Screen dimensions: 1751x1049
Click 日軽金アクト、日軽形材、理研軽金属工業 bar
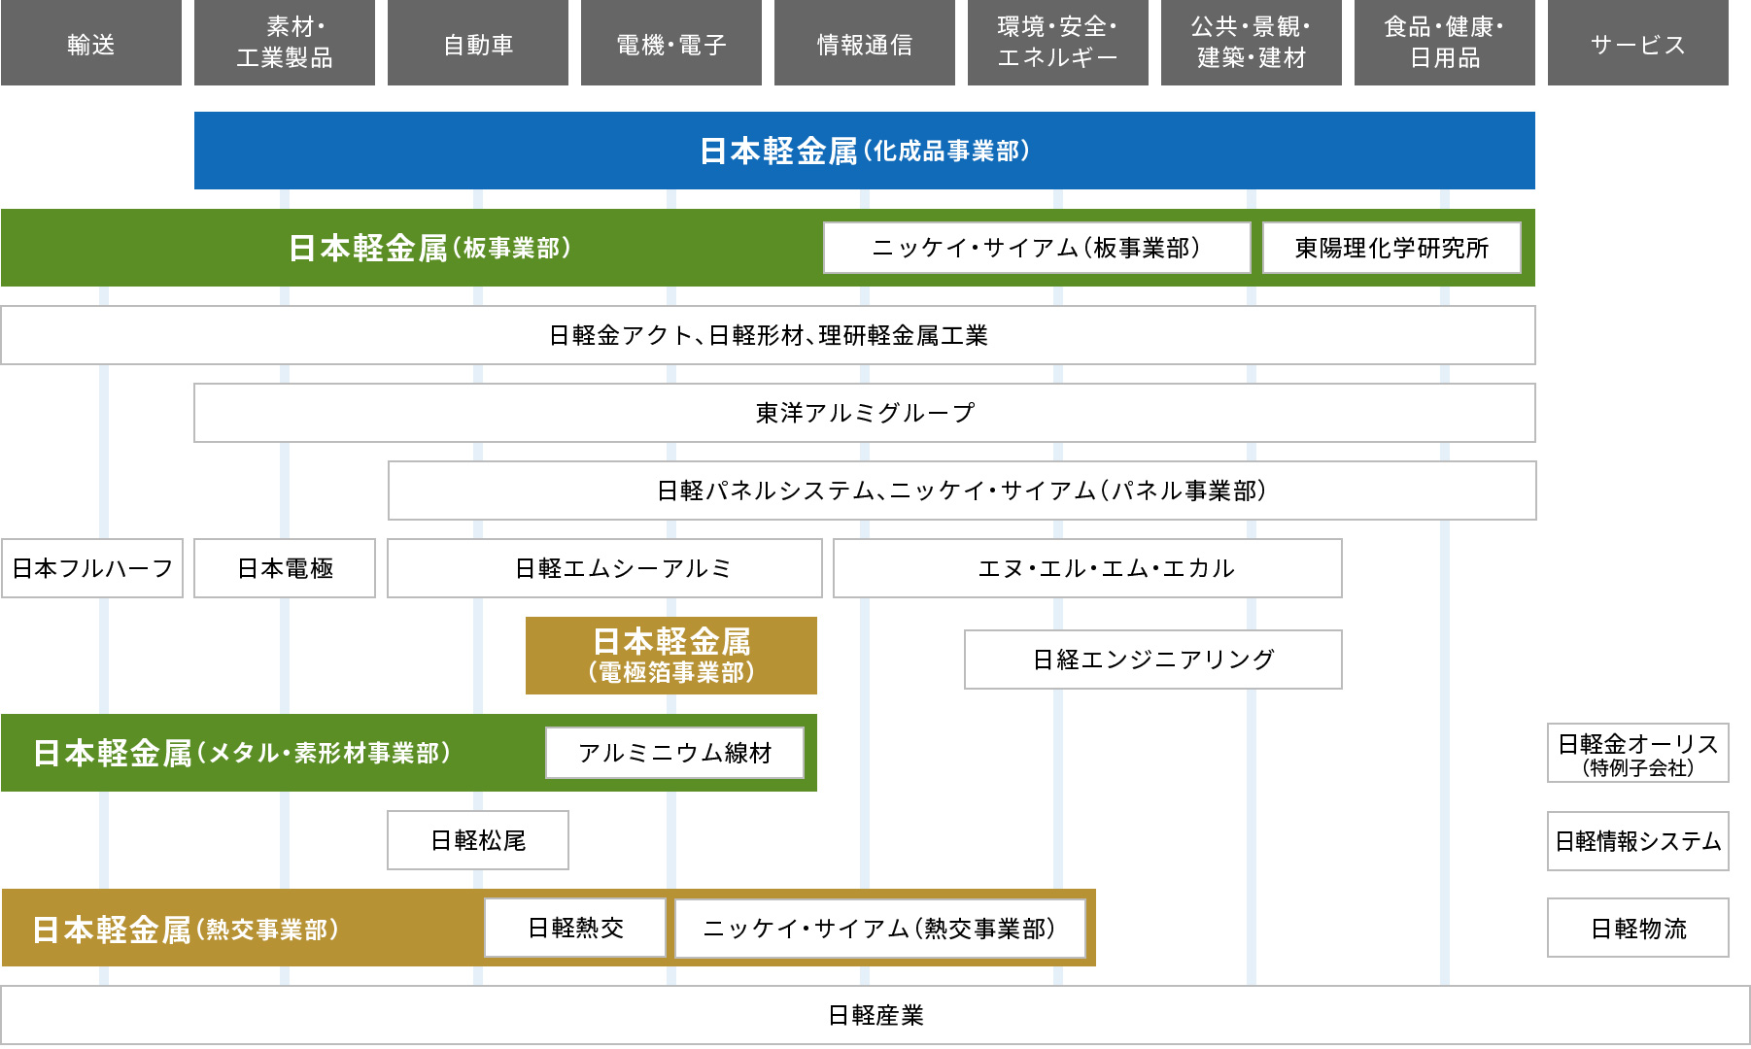[x=768, y=335]
